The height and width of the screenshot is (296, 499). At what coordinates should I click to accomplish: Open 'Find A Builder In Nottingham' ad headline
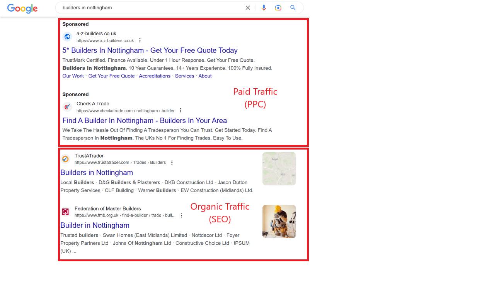point(145,121)
